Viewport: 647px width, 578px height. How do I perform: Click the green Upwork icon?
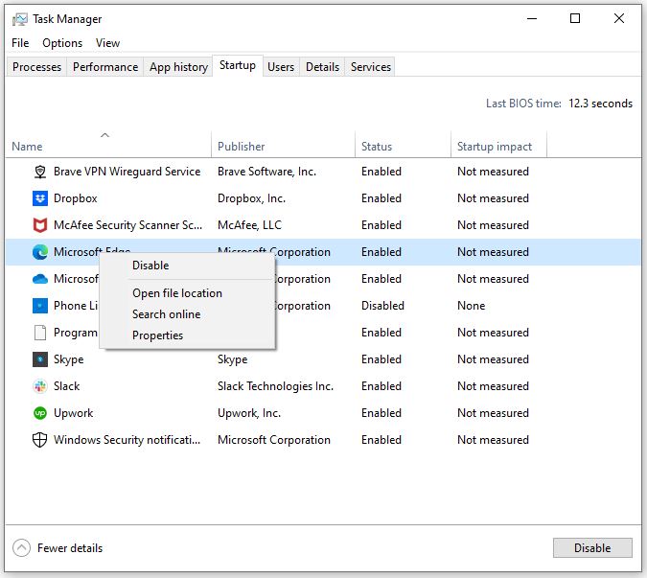[x=40, y=413]
